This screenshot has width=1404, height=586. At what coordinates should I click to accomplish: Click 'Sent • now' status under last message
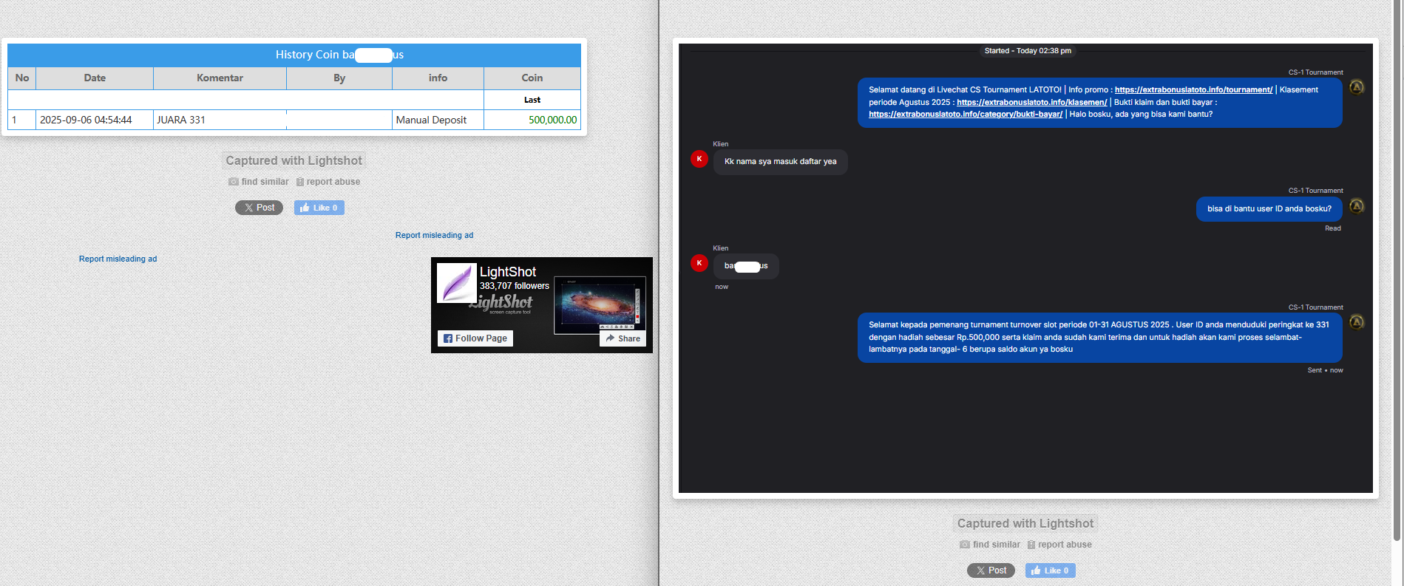[1325, 370]
